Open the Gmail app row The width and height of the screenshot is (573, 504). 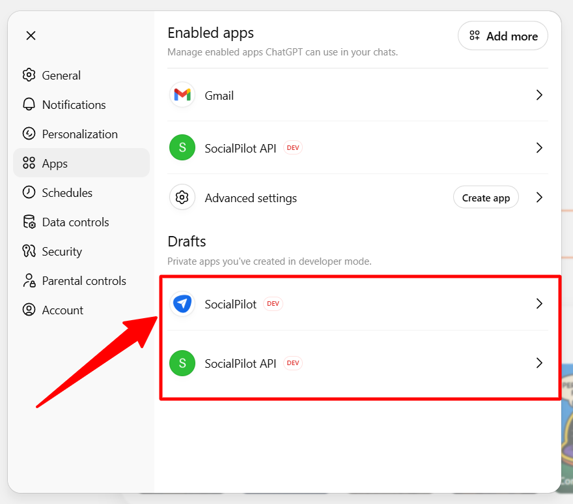click(x=357, y=95)
